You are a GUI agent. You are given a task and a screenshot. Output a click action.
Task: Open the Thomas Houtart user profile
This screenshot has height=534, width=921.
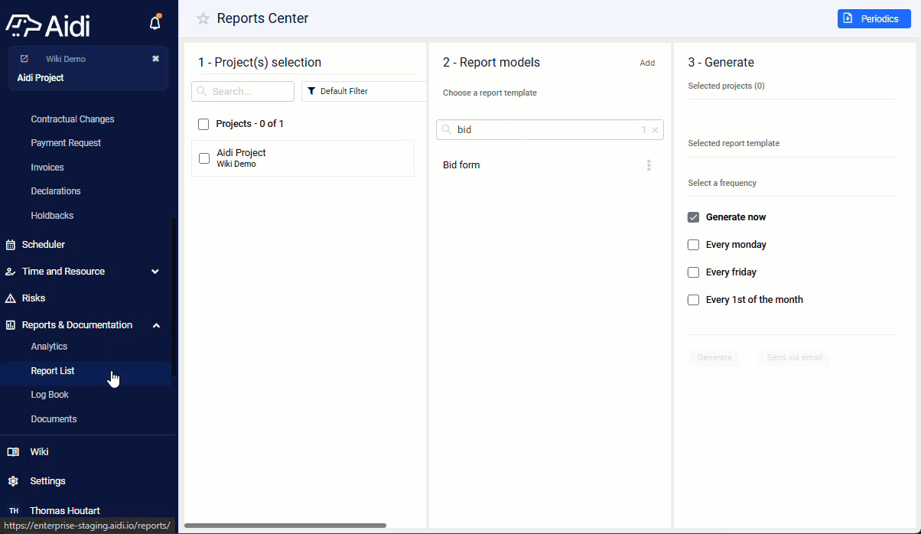click(65, 511)
